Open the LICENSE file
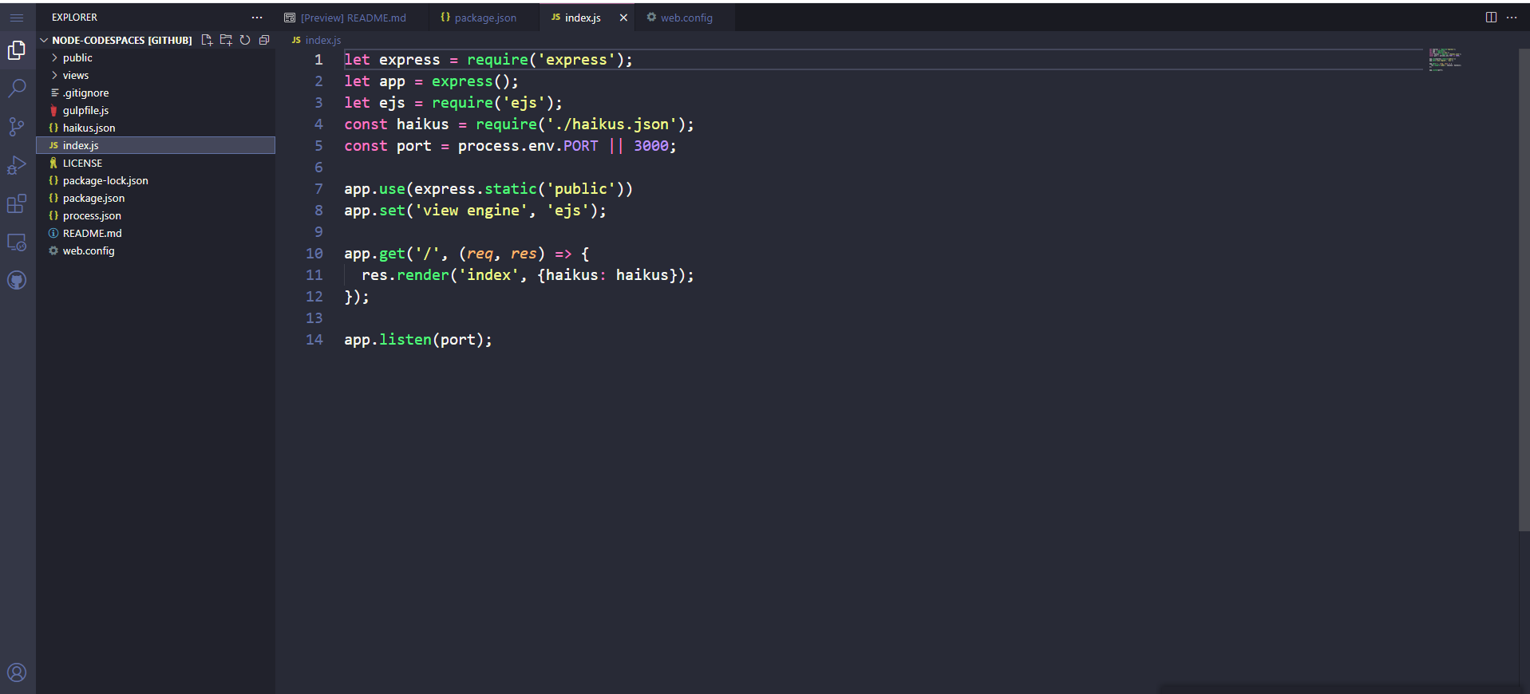The width and height of the screenshot is (1530, 694). point(156,163)
